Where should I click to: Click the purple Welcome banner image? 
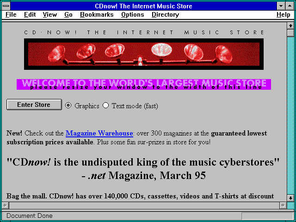(144, 84)
